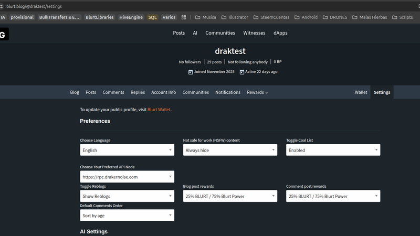Image resolution: width=420 pixels, height=236 pixels.
Task: Open Witnesses in the top navigation
Action: pyautogui.click(x=254, y=33)
